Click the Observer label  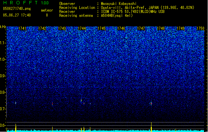pos(67,4)
